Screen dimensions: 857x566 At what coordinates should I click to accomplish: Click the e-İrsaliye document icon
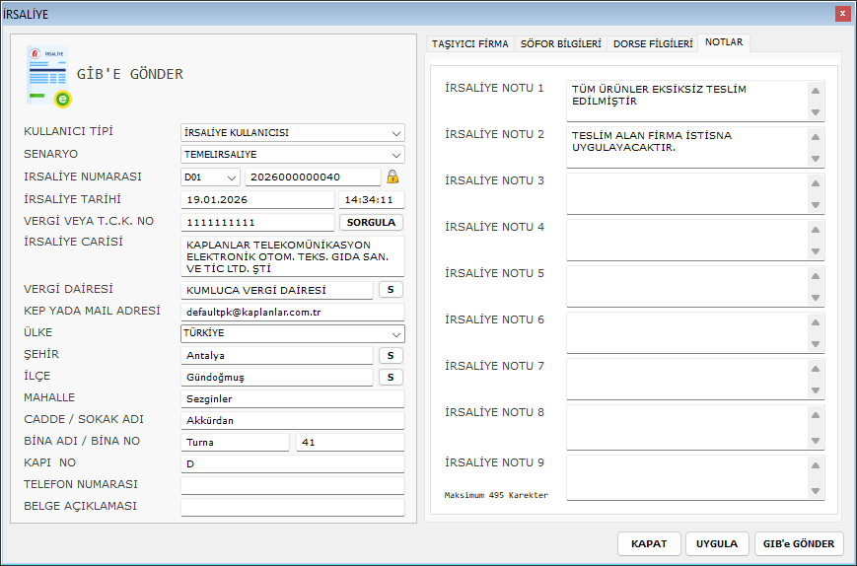[x=48, y=75]
